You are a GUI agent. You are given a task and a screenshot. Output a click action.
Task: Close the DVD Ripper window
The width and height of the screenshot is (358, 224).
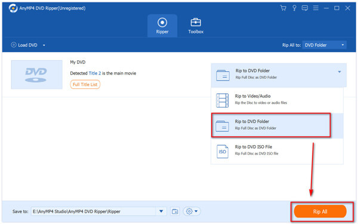[x=348, y=8]
